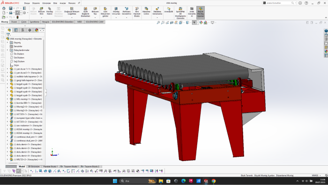Open Hareket Etüdü 1 bottom tab
This screenshot has height=185, width=328.
51,167
